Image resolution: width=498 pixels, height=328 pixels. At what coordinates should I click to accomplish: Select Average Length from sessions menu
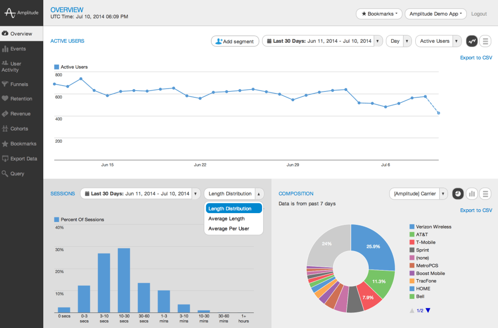226,219
